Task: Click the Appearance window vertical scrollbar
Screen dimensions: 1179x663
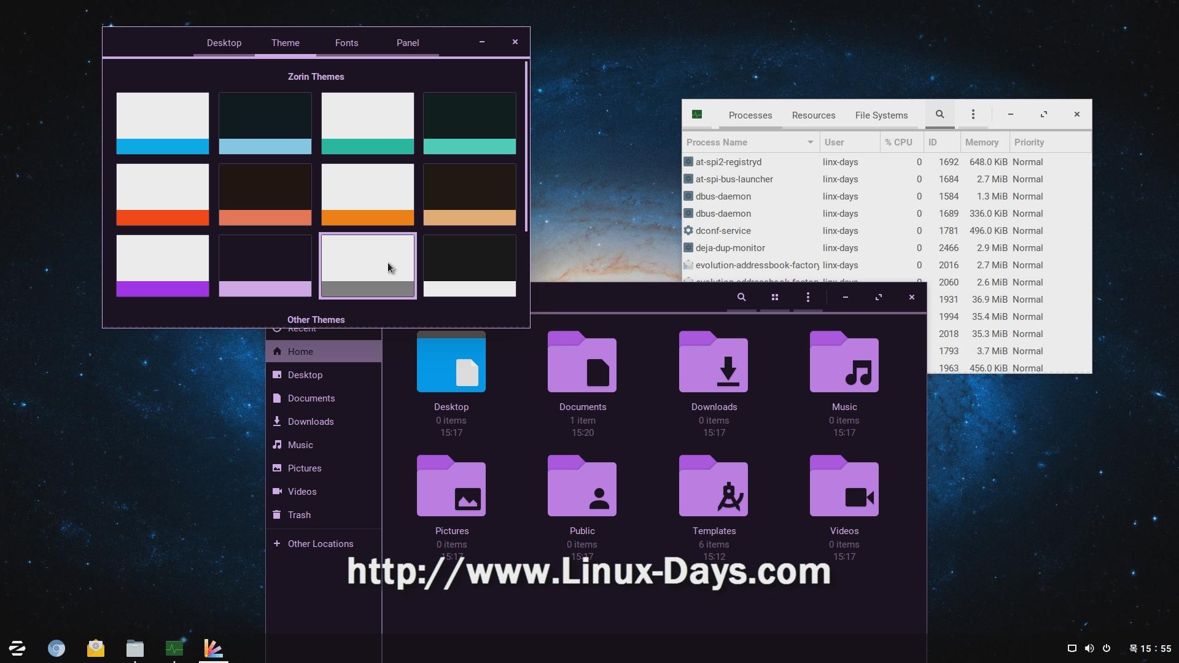Action: click(526, 146)
